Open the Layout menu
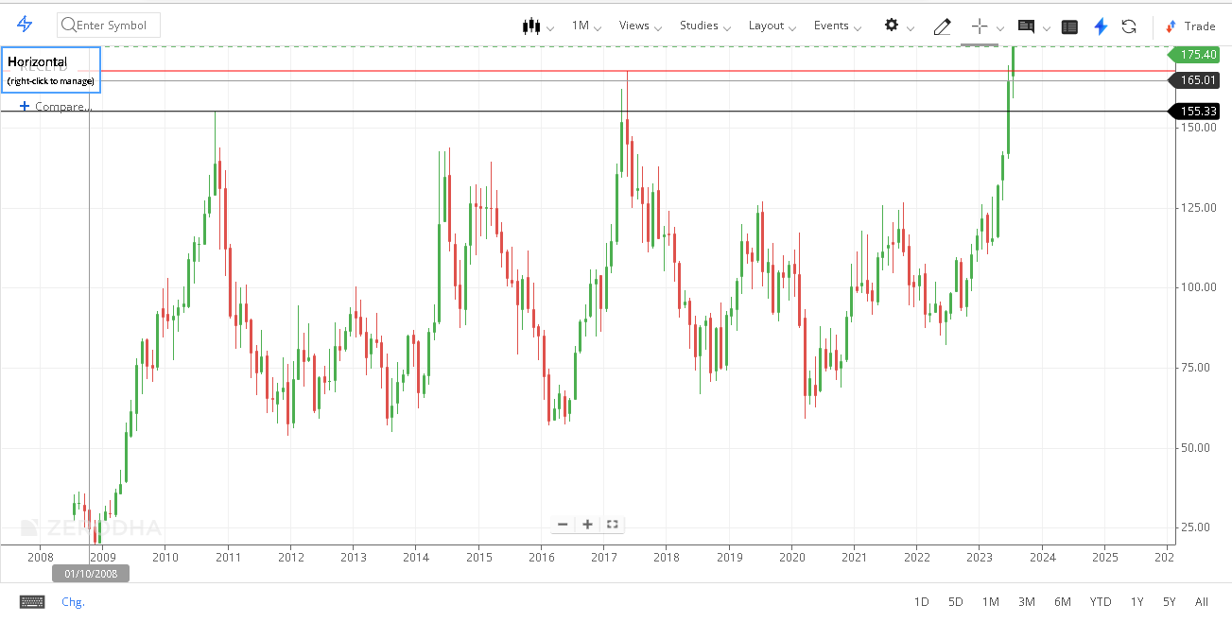This screenshot has width=1232, height=622. pyautogui.click(x=772, y=26)
